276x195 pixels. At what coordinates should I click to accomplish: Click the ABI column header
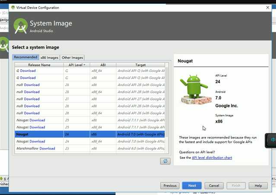pos(103,65)
